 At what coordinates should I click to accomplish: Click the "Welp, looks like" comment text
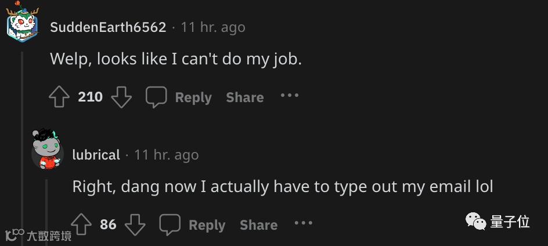pyautogui.click(x=176, y=59)
